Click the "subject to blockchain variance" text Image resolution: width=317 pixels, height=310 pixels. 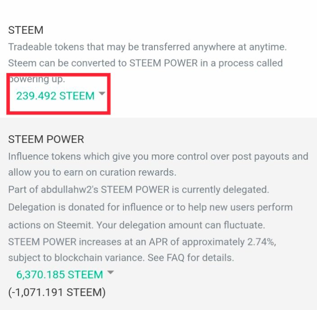74,258
